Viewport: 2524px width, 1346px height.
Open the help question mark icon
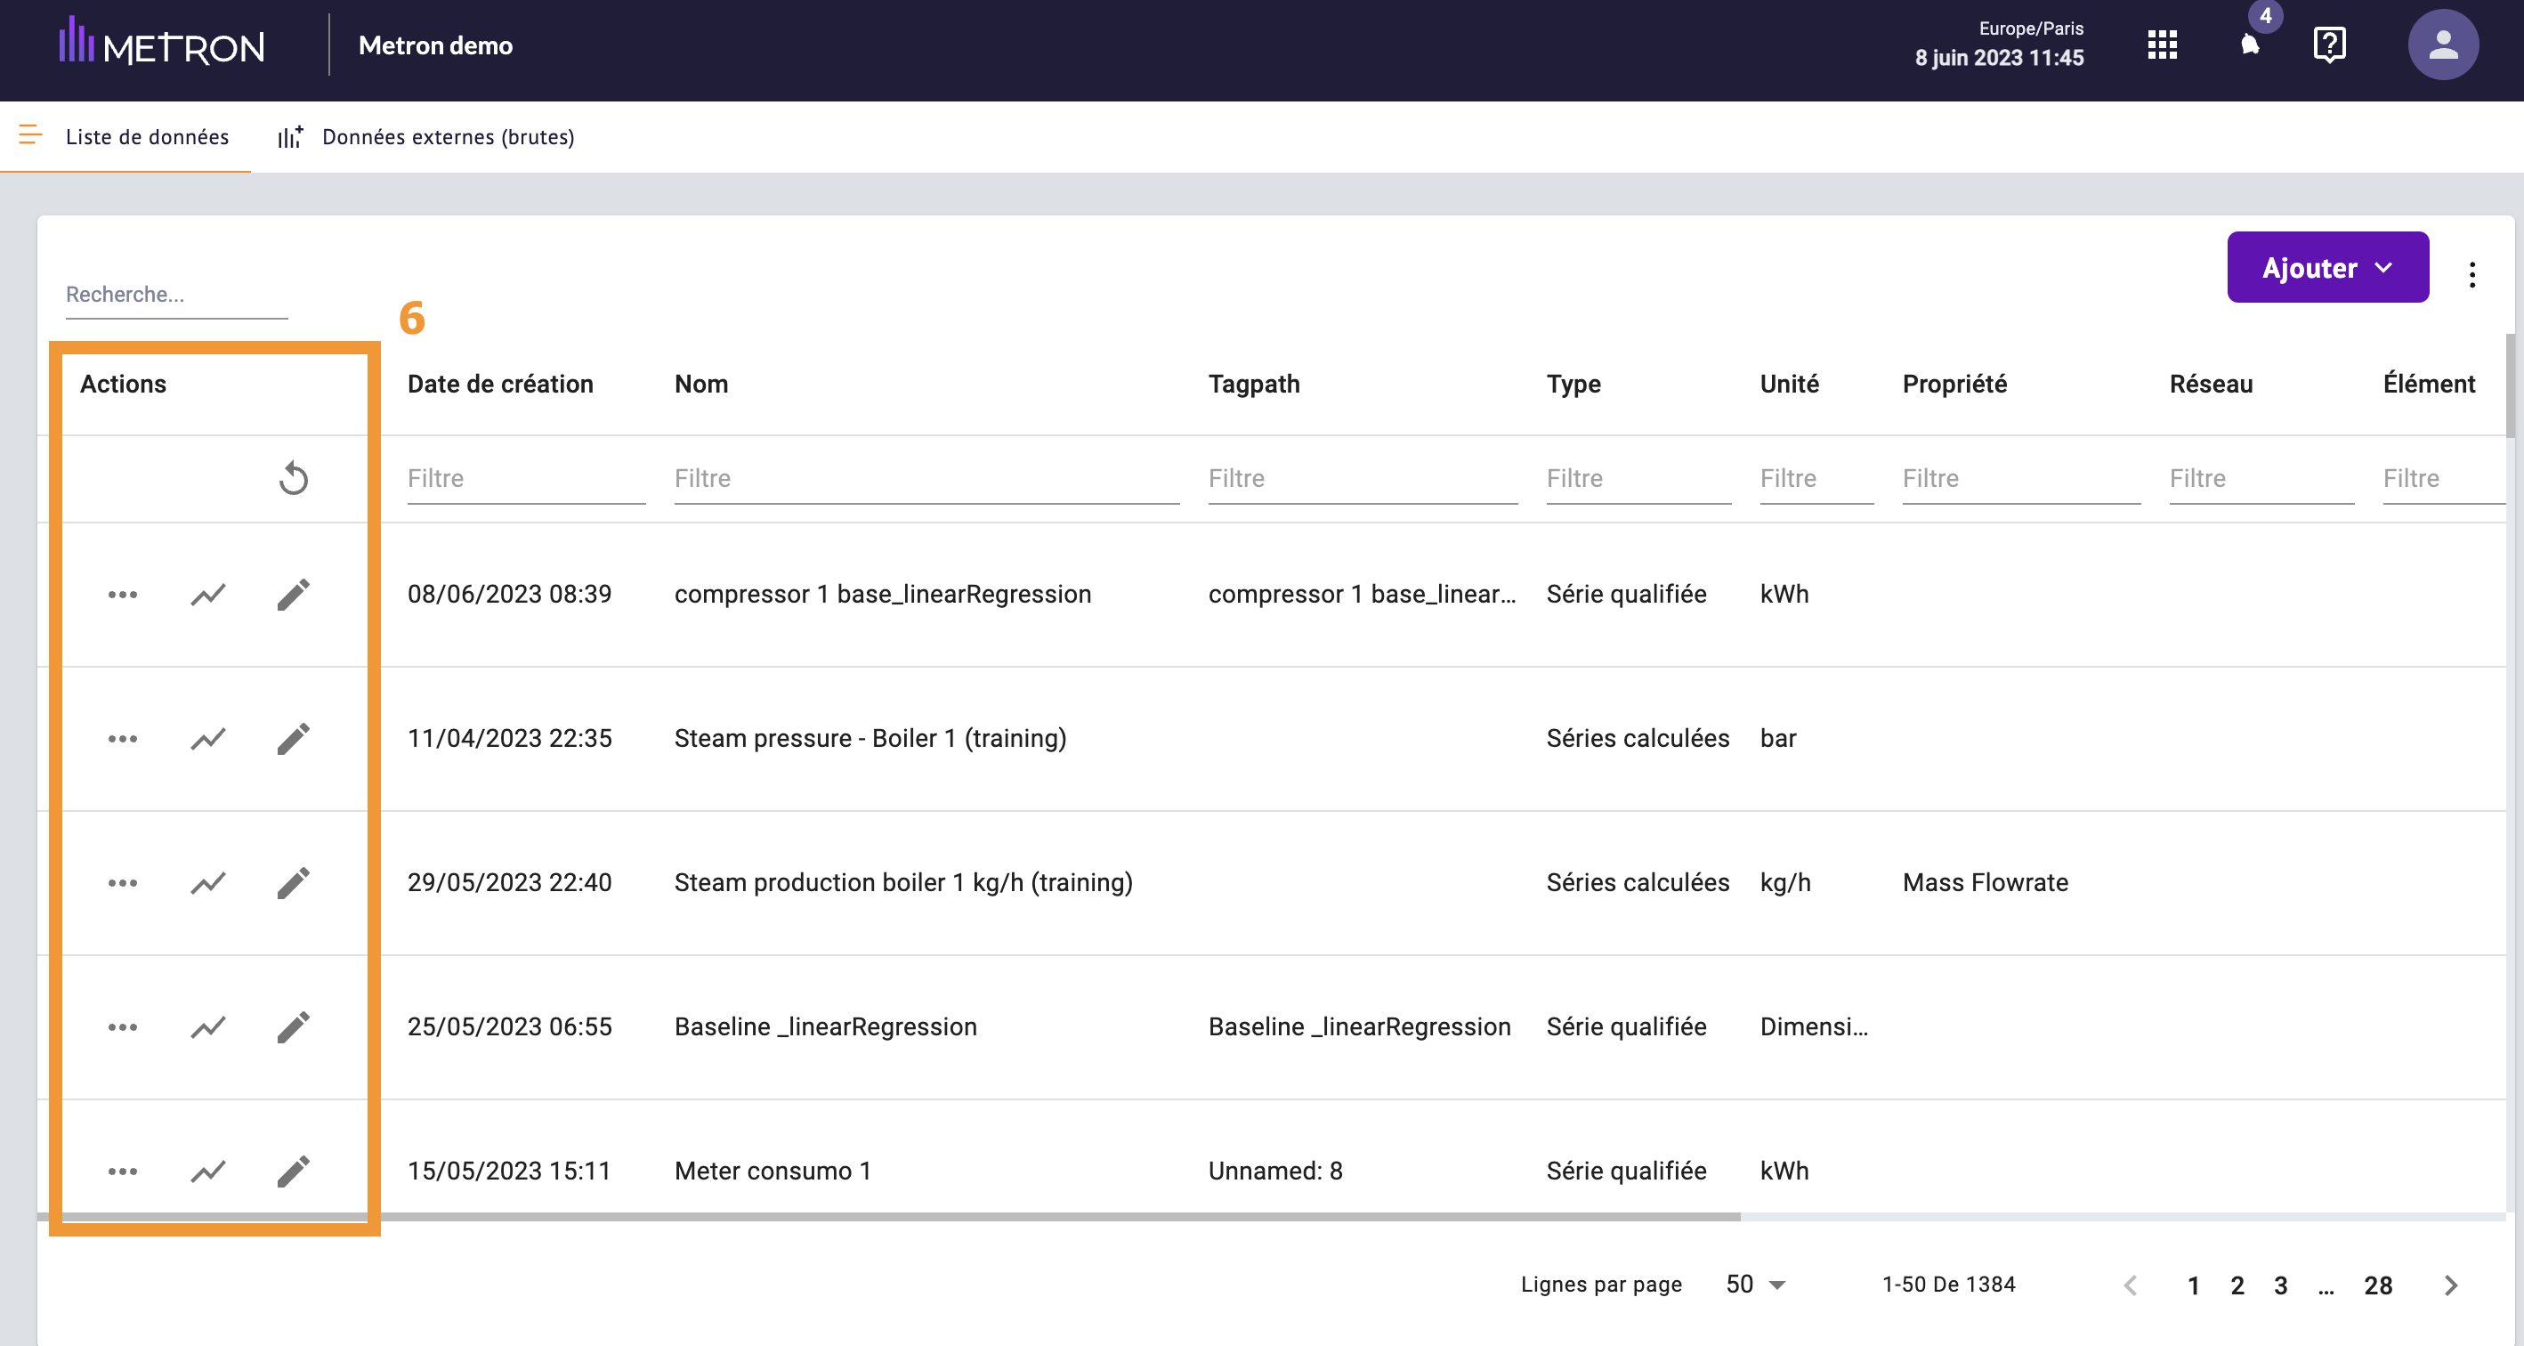[x=2329, y=45]
